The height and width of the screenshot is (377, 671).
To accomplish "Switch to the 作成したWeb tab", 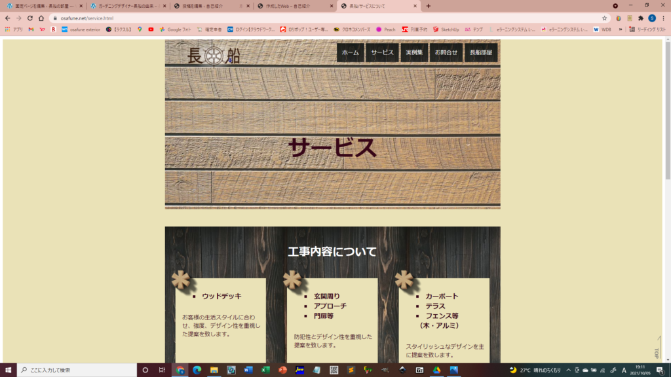I will (x=295, y=6).
